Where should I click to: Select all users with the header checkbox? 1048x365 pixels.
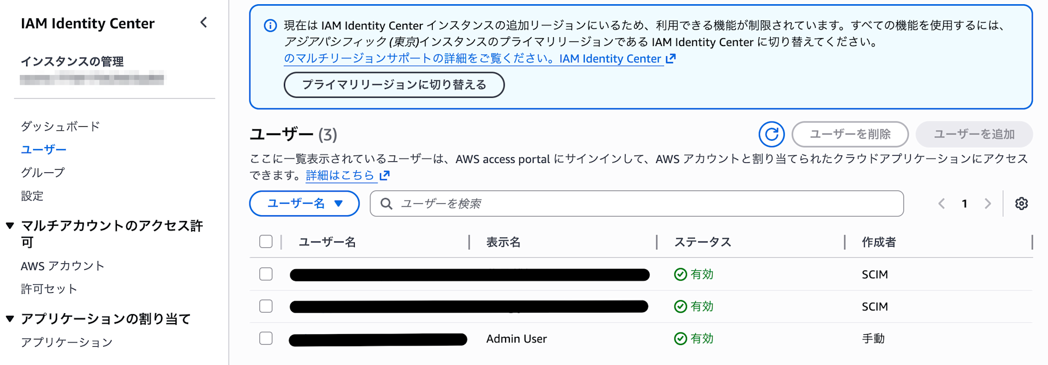tap(266, 241)
